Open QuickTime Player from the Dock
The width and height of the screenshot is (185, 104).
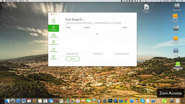pos(116,101)
